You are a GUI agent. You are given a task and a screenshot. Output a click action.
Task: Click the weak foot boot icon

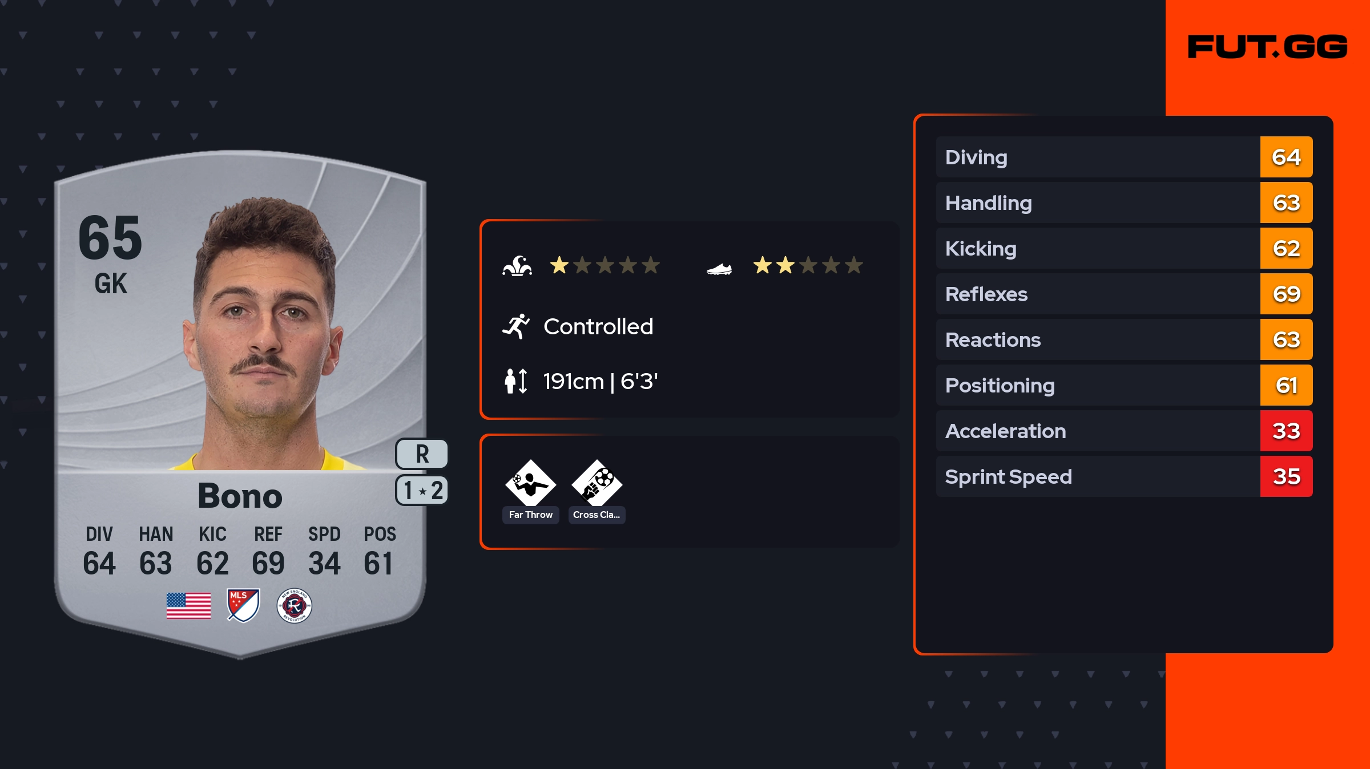[719, 269]
